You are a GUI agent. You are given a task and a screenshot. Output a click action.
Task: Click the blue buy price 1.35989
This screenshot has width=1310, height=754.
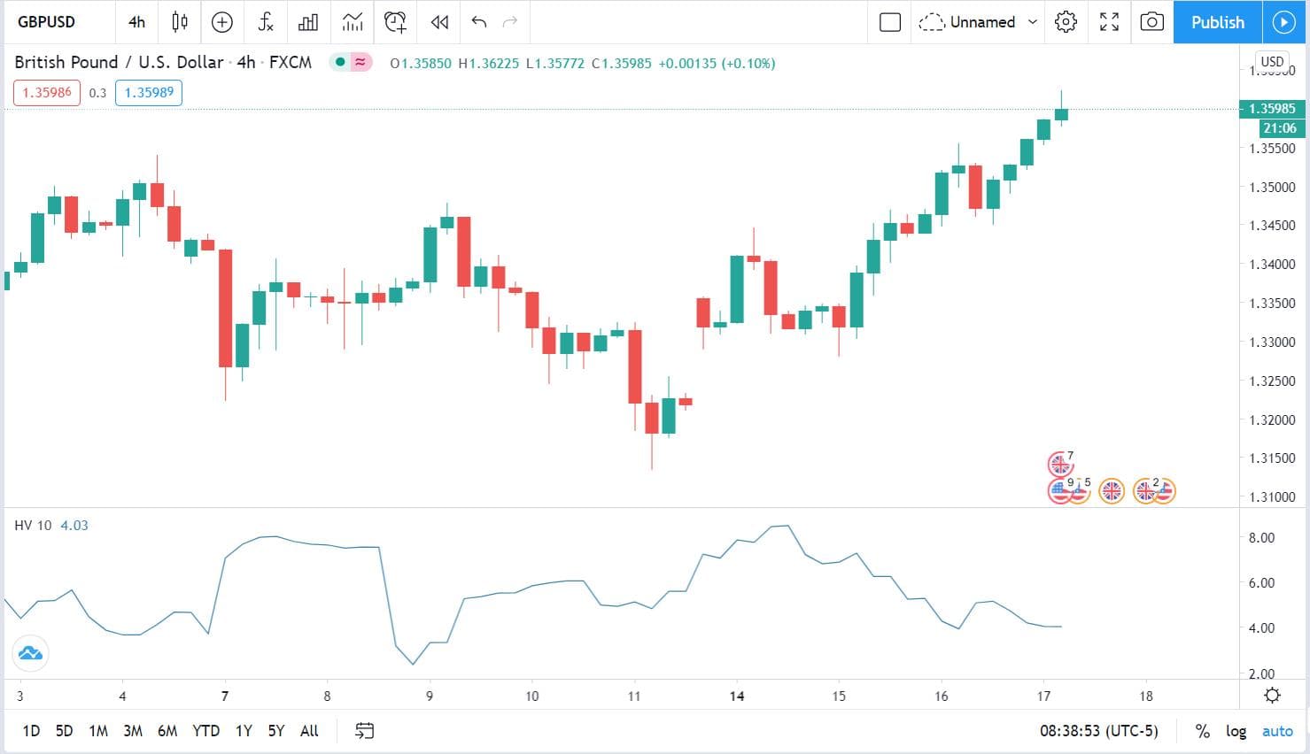pyautogui.click(x=149, y=93)
